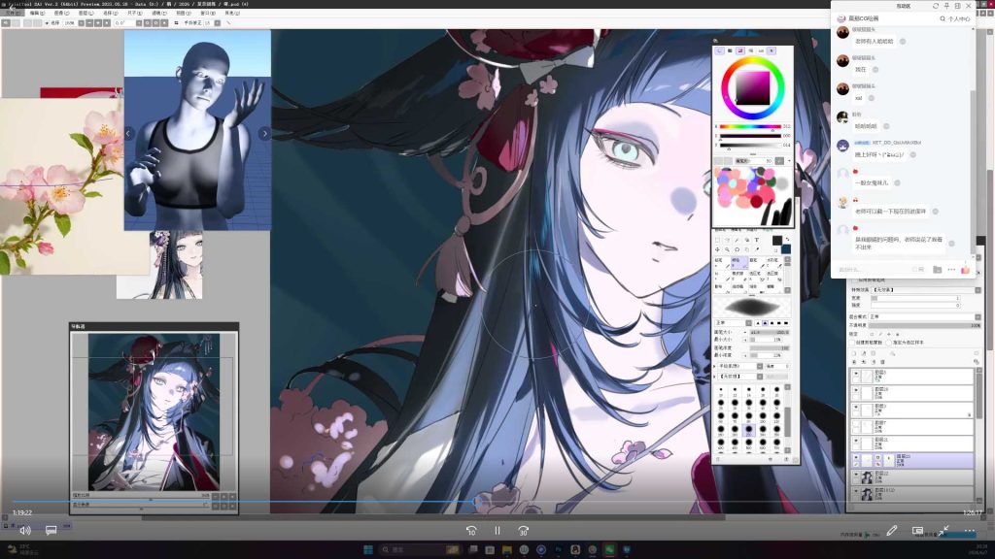Open the layer texture effect dropdown
Viewport: 995px width, 559px height.
(925, 289)
